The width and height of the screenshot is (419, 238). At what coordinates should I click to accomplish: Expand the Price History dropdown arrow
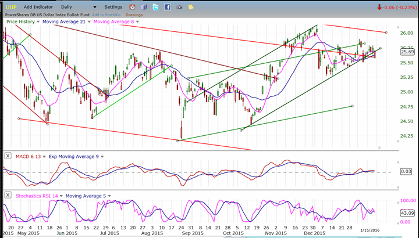[38, 22]
